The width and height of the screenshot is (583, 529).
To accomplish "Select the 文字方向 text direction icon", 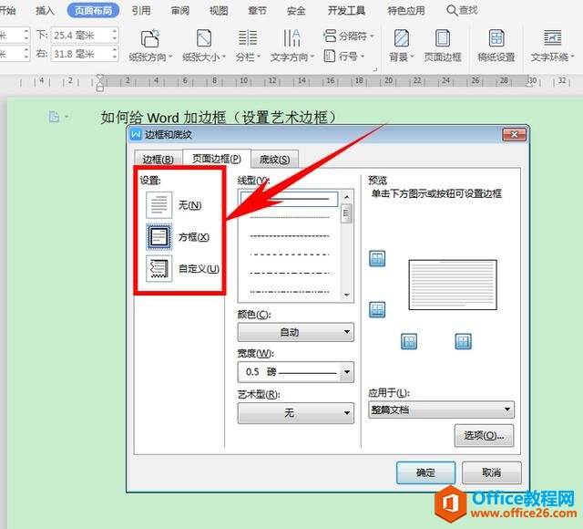I will pos(291,38).
